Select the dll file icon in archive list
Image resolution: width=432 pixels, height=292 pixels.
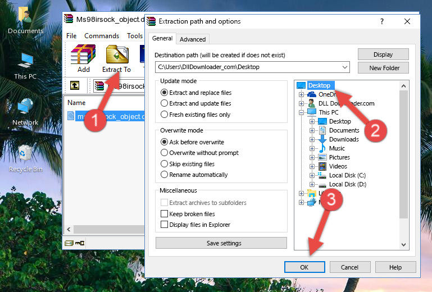pyautogui.click(x=71, y=116)
